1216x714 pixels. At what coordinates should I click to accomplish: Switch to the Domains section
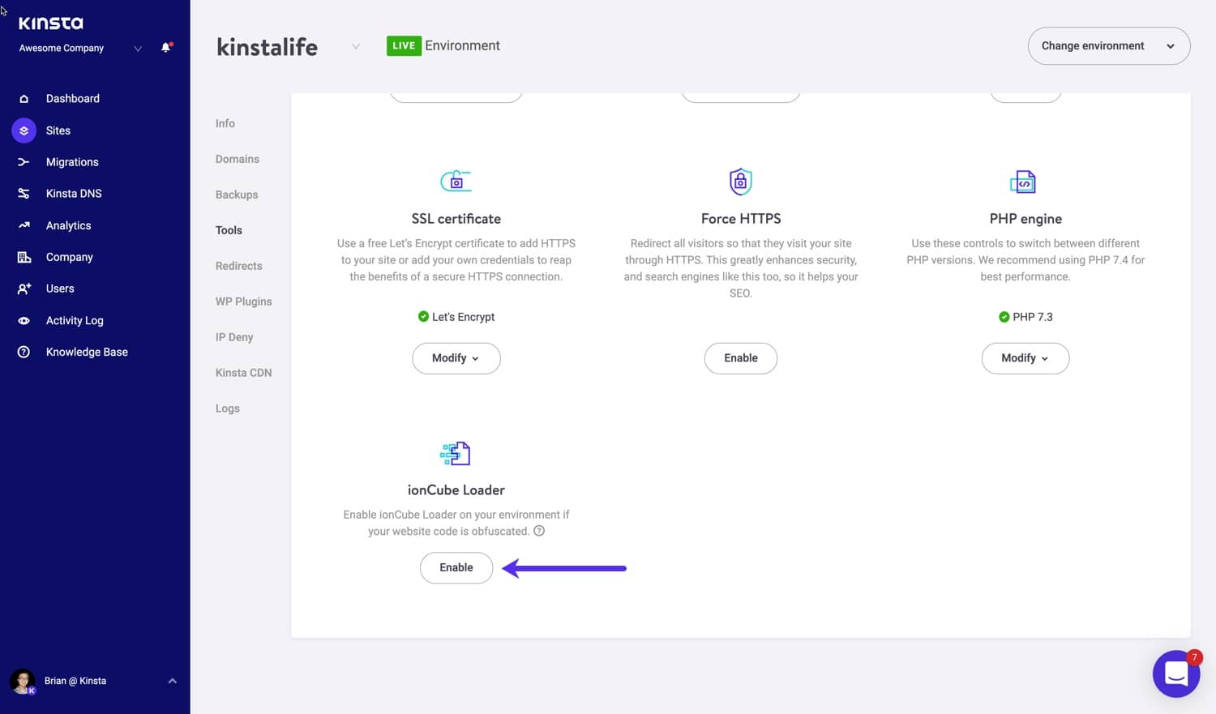(238, 159)
